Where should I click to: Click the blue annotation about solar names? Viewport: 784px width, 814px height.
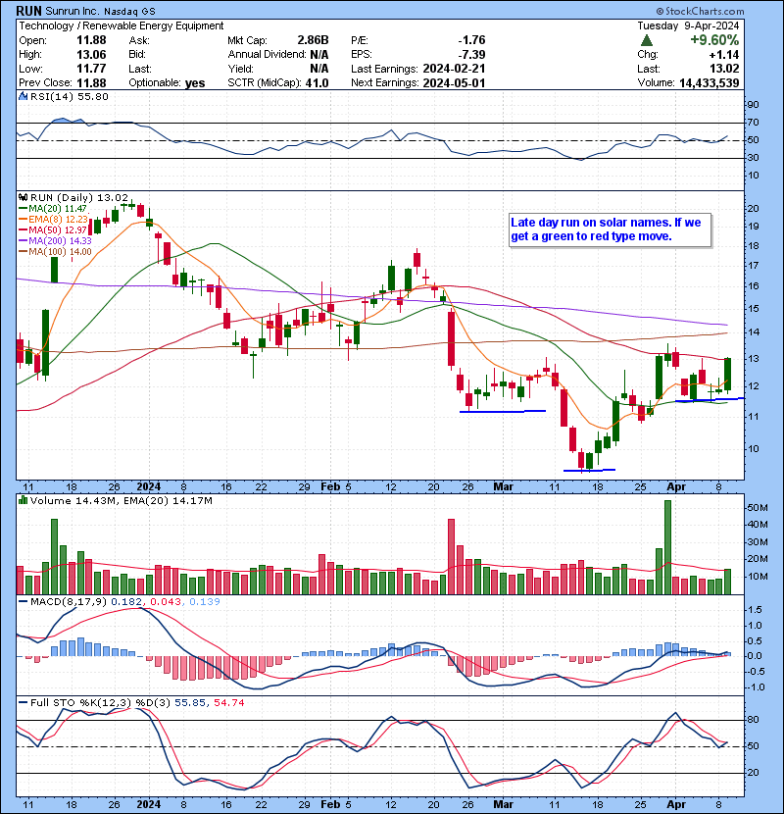(x=610, y=229)
